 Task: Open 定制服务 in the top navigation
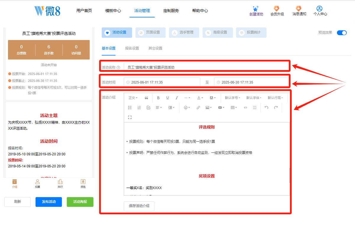[x=171, y=11]
